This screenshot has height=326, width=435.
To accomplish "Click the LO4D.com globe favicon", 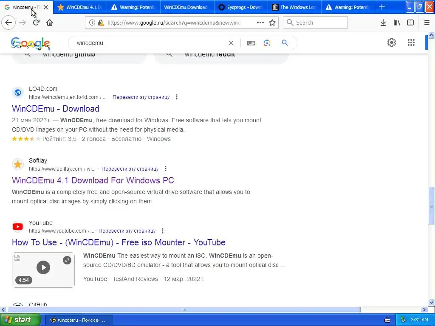I will pyautogui.click(x=18, y=93).
